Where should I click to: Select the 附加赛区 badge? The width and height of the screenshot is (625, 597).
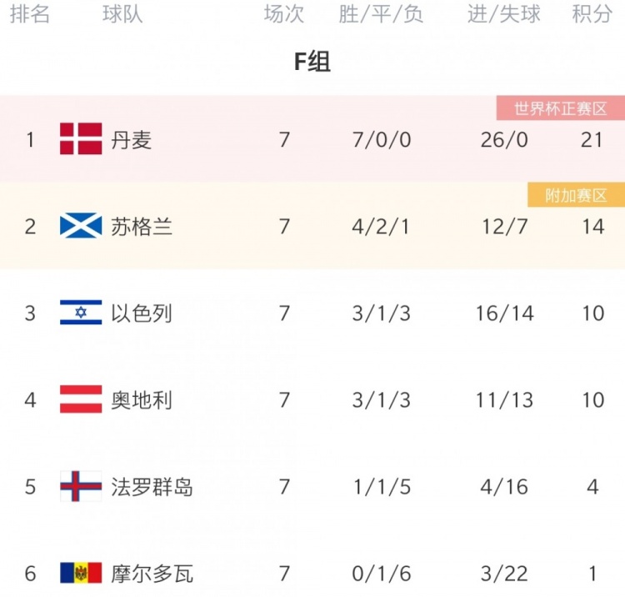576,195
